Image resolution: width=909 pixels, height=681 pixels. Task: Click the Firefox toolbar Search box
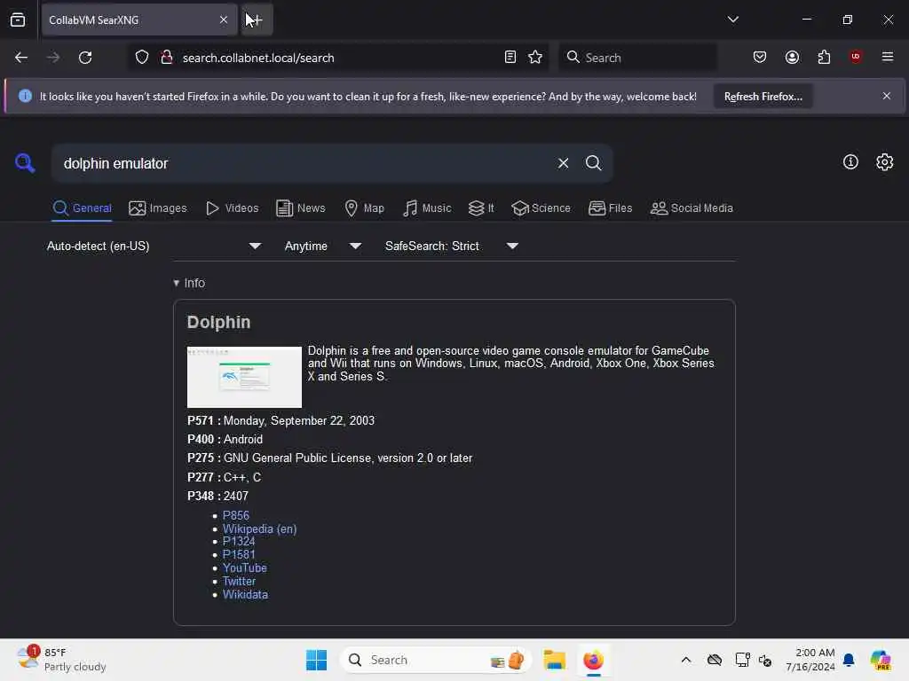(x=637, y=58)
